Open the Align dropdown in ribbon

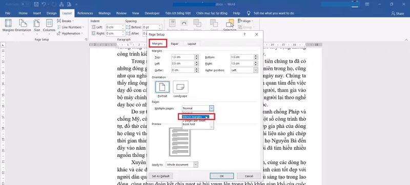(x=245, y=21)
